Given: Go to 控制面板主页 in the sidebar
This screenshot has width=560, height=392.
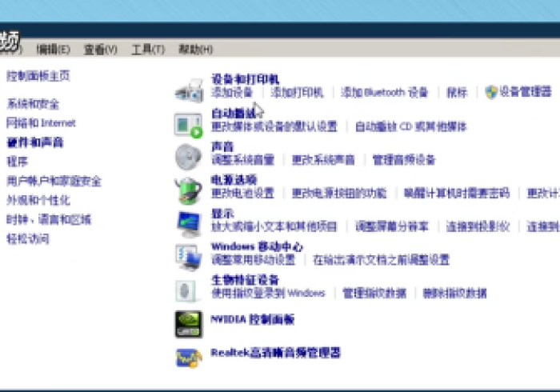Looking at the screenshot, I should [38, 76].
